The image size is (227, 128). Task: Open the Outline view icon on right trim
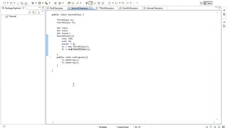coord(224,26)
